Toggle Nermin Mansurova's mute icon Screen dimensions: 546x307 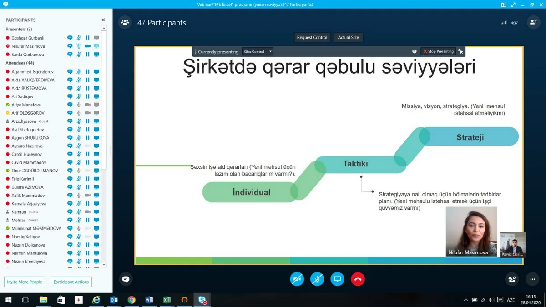[79, 253]
